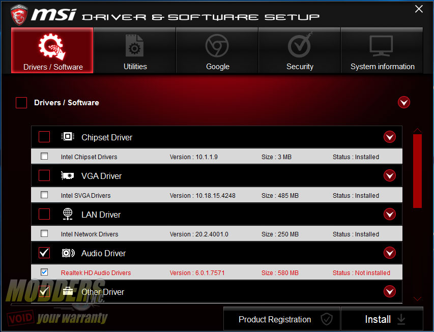Switch to the Drivers / Software tab
Viewport: 434px width, 332px height.
point(52,50)
